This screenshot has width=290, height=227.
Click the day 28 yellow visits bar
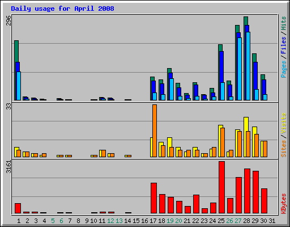point(246,124)
